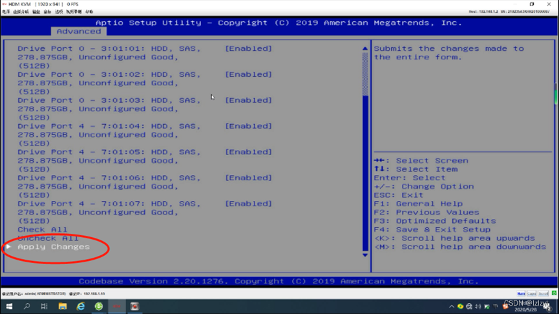
Task: Open the taskbar date 2020/5/28 clock
Action: pyautogui.click(x=525, y=309)
